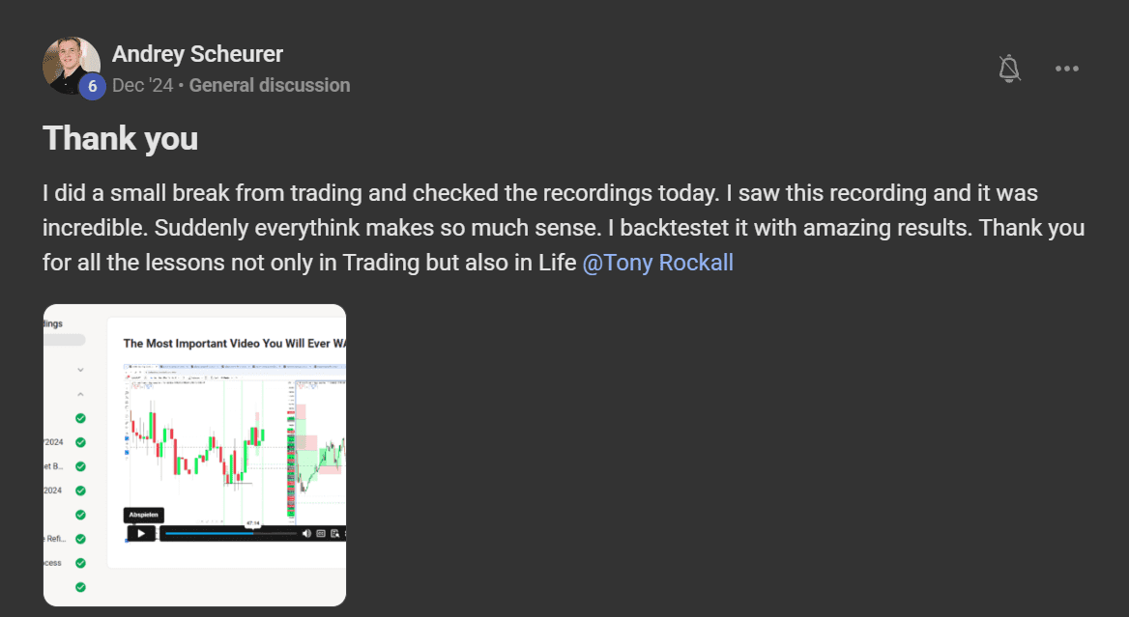The image size is (1129, 617).
Task: Open the General discussion category
Action: (270, 85)
